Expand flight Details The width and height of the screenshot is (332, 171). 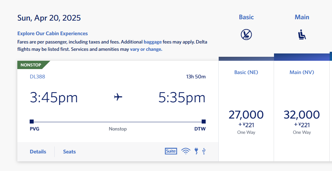[38, 152]
